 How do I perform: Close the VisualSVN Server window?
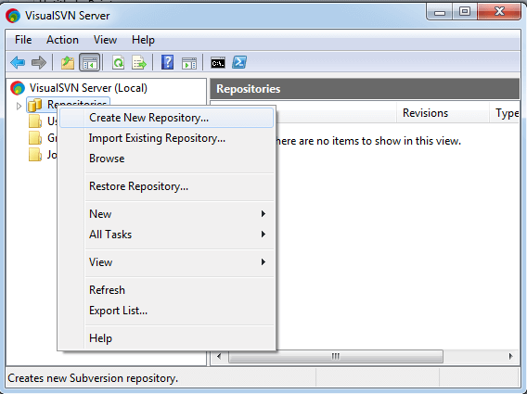tap(499, 12)
